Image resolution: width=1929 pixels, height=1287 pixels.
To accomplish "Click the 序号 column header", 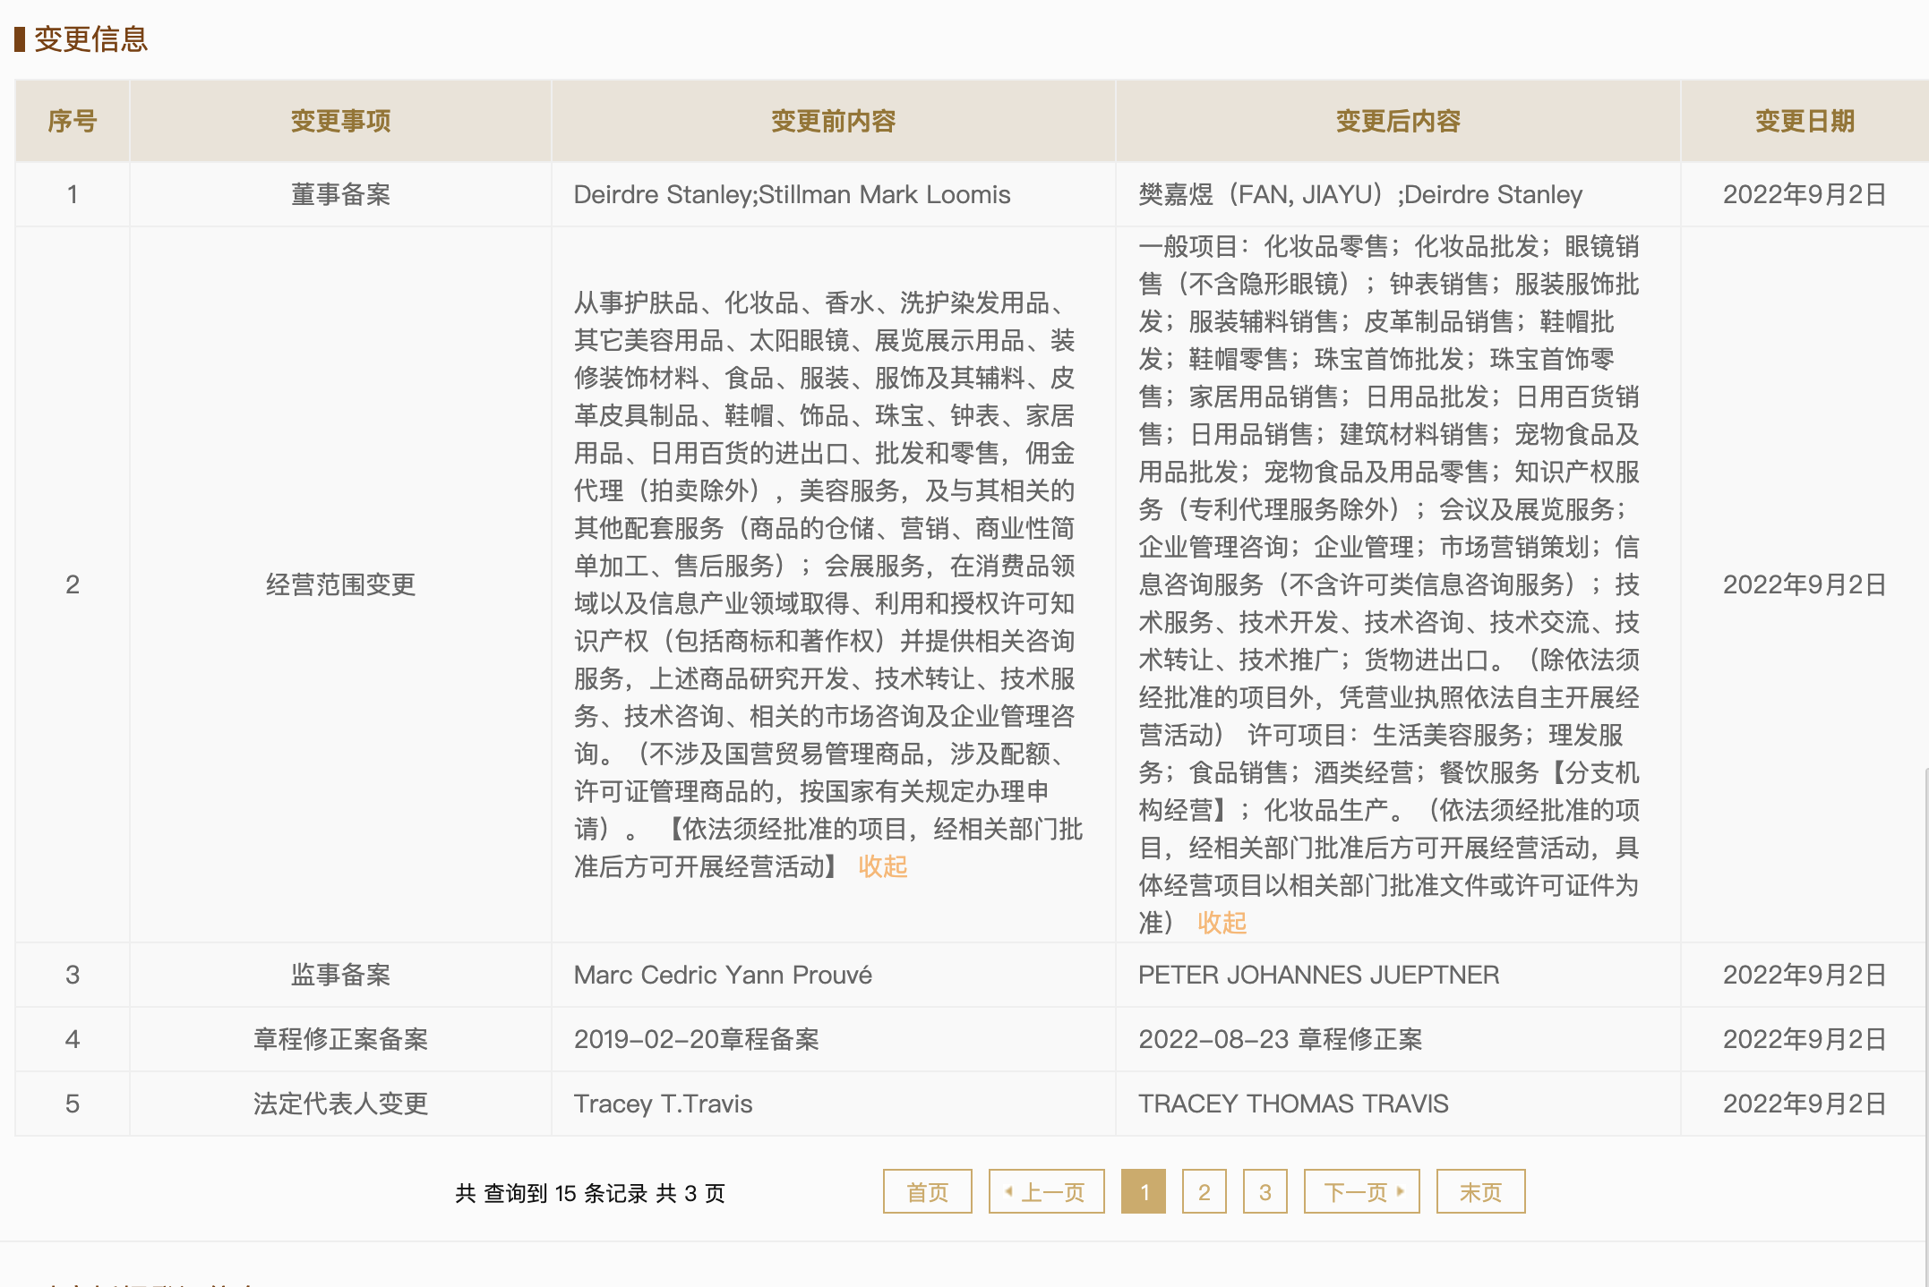I will pos(73,121).
